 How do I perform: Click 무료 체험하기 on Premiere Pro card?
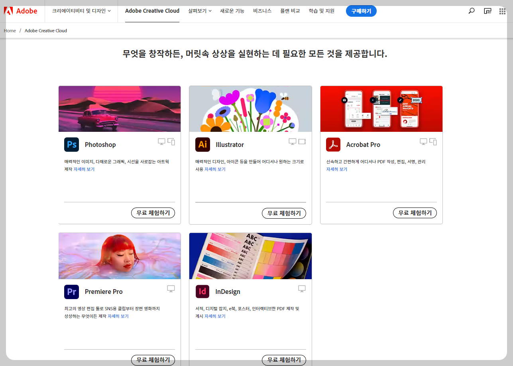pyautogui.click(x=153, y=360)
